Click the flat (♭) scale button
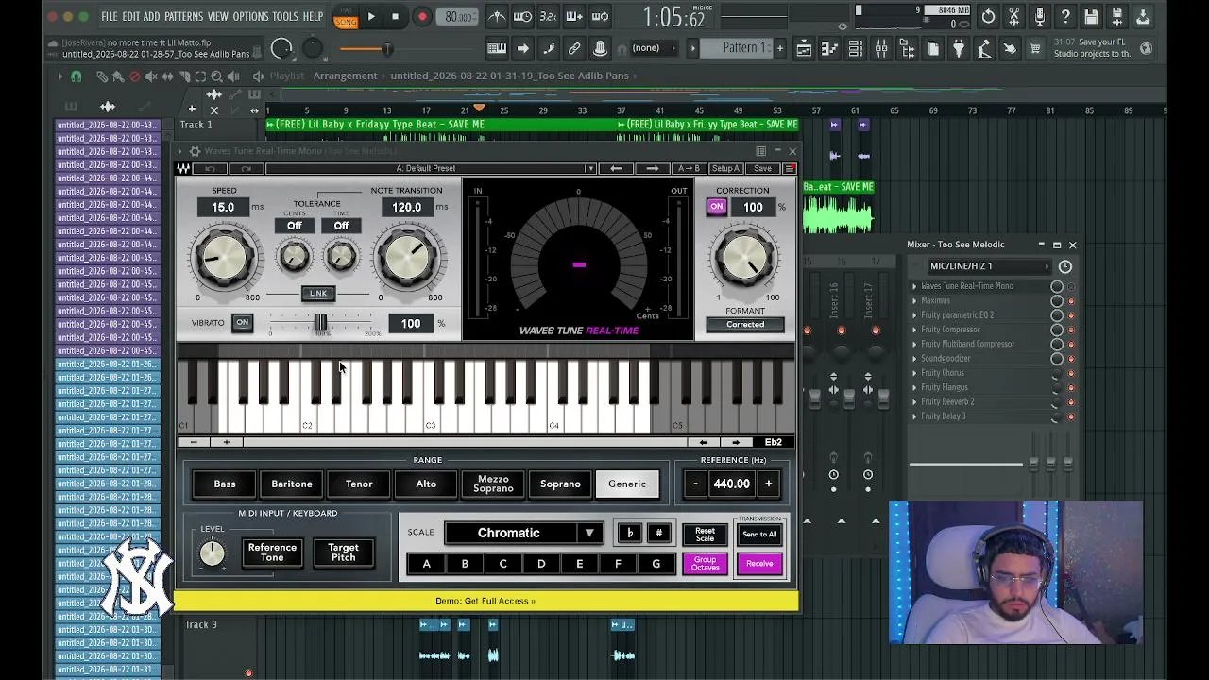 [x=630, y=533]
